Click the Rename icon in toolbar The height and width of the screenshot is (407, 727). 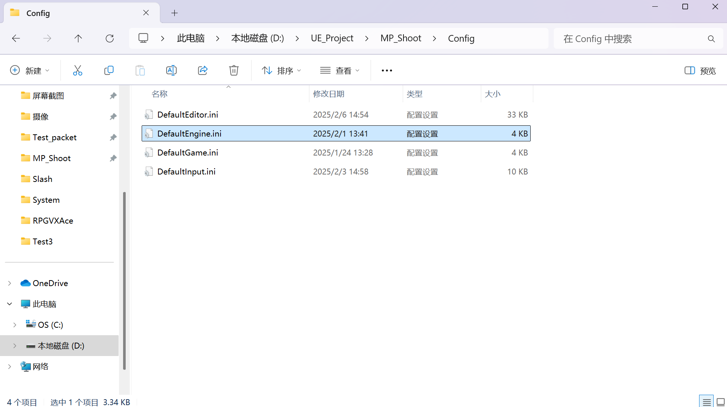171,70
